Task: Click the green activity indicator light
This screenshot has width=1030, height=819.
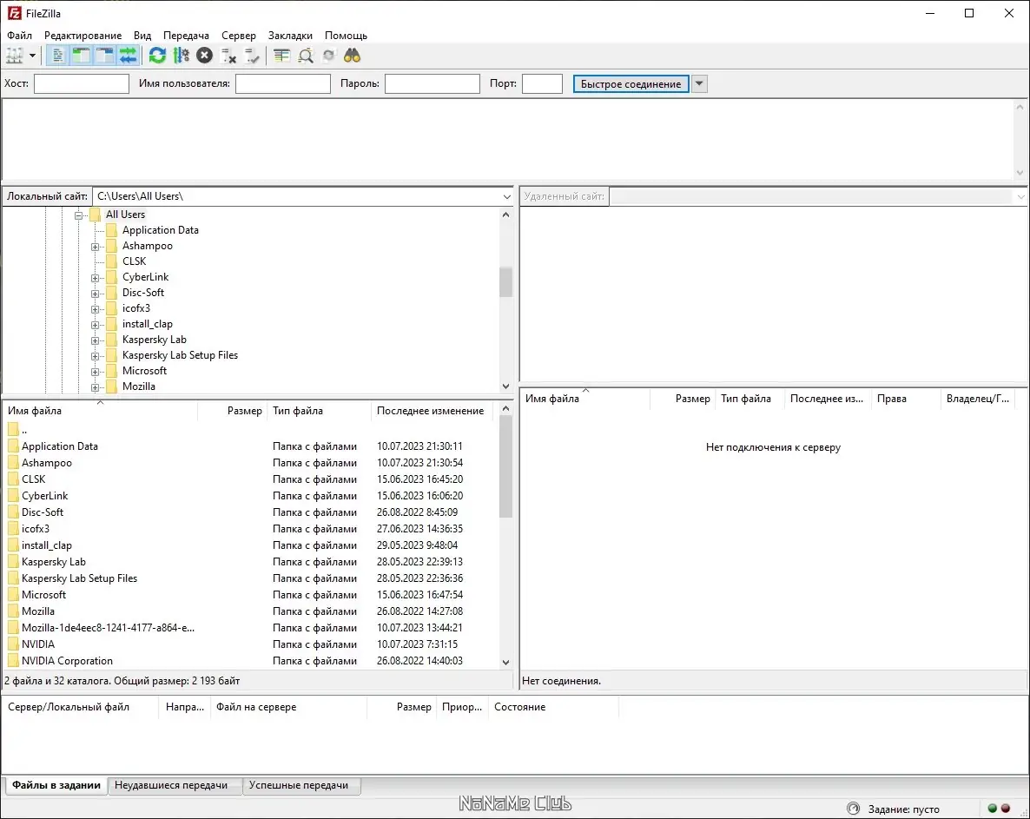Action: tap(993, 809)
